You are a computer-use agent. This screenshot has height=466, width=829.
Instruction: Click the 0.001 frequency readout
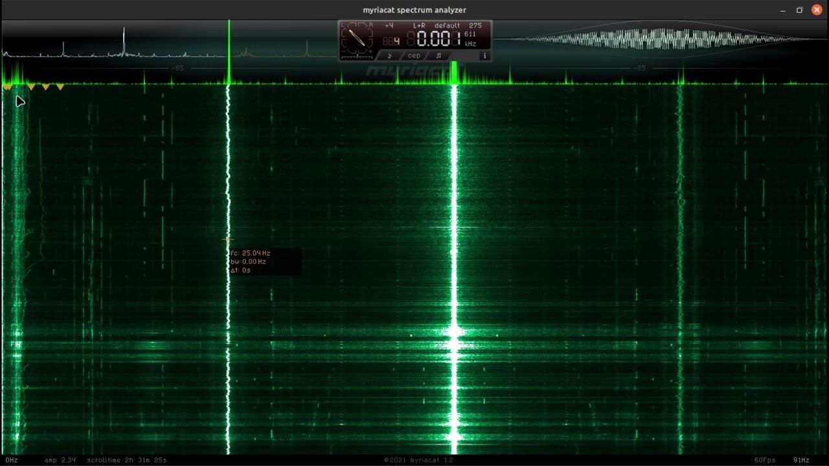point(438,38)
